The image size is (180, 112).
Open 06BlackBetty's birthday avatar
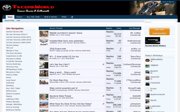147,60
